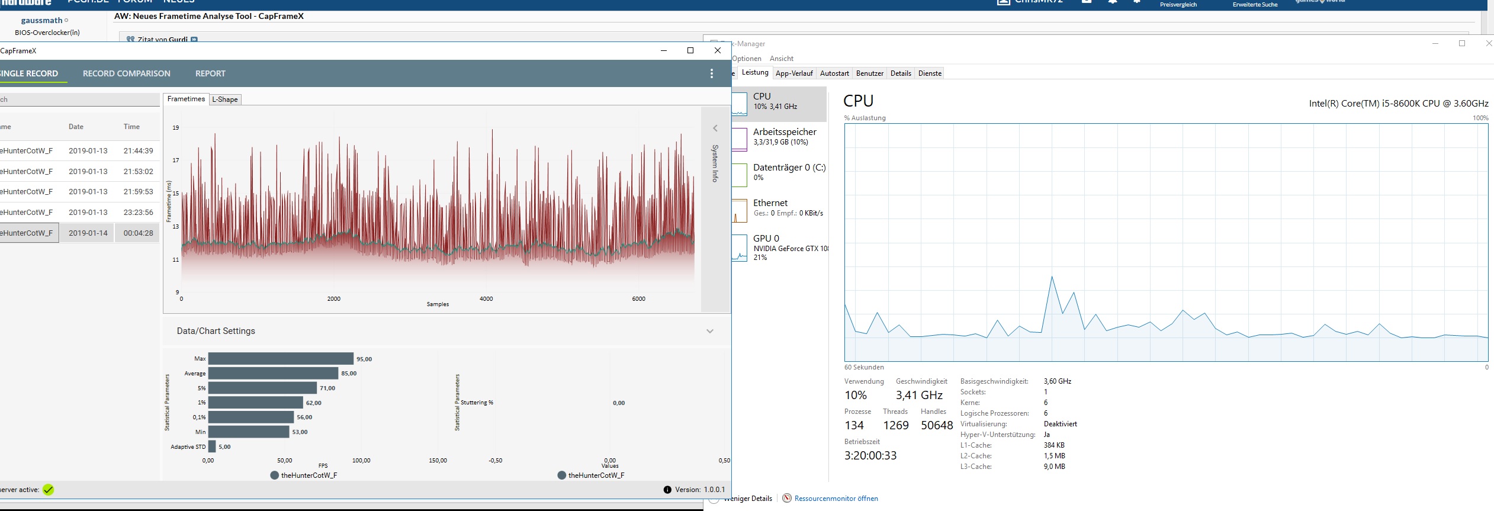Open the Benutzer tab in Task Manager
This screenshot has width=1494, height=511.
[x=870, y=73]
